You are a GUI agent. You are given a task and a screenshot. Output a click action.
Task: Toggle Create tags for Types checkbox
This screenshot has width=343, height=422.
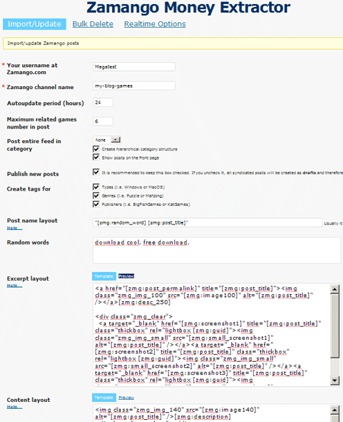tap(96, 186)
